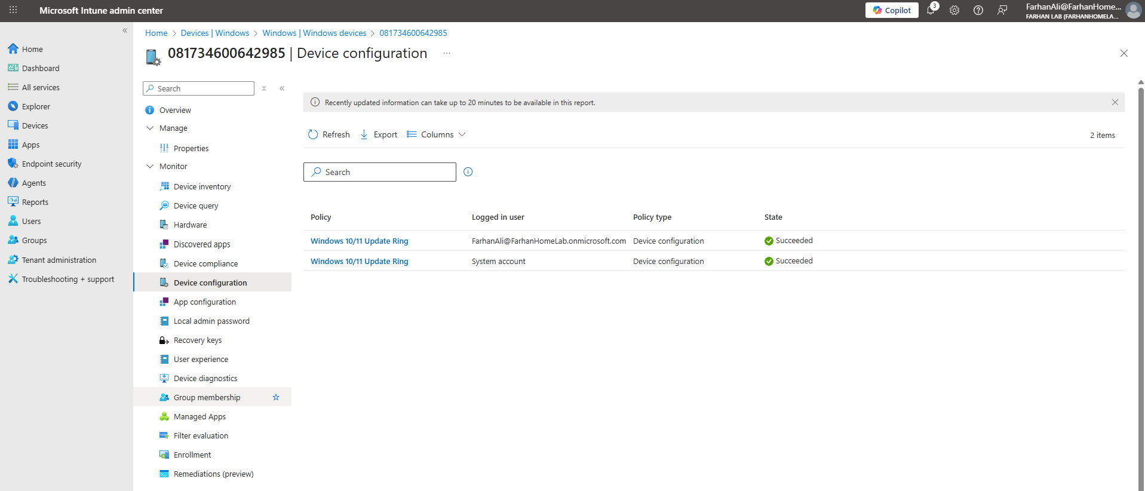Click the Refresh toolbar button

pyautogui.click(x=329, y=135)
